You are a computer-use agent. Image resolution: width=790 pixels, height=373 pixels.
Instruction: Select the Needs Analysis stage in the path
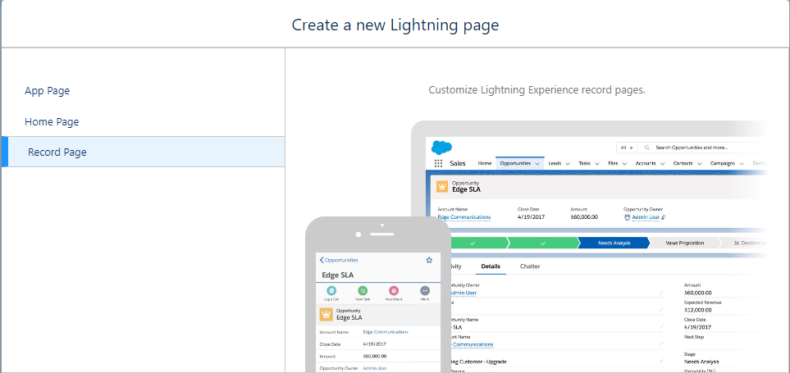click(613, 243)
